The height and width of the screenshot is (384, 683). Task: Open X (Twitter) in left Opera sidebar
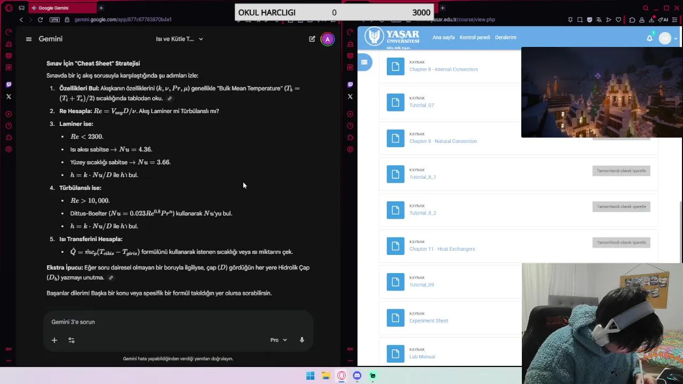9,97
